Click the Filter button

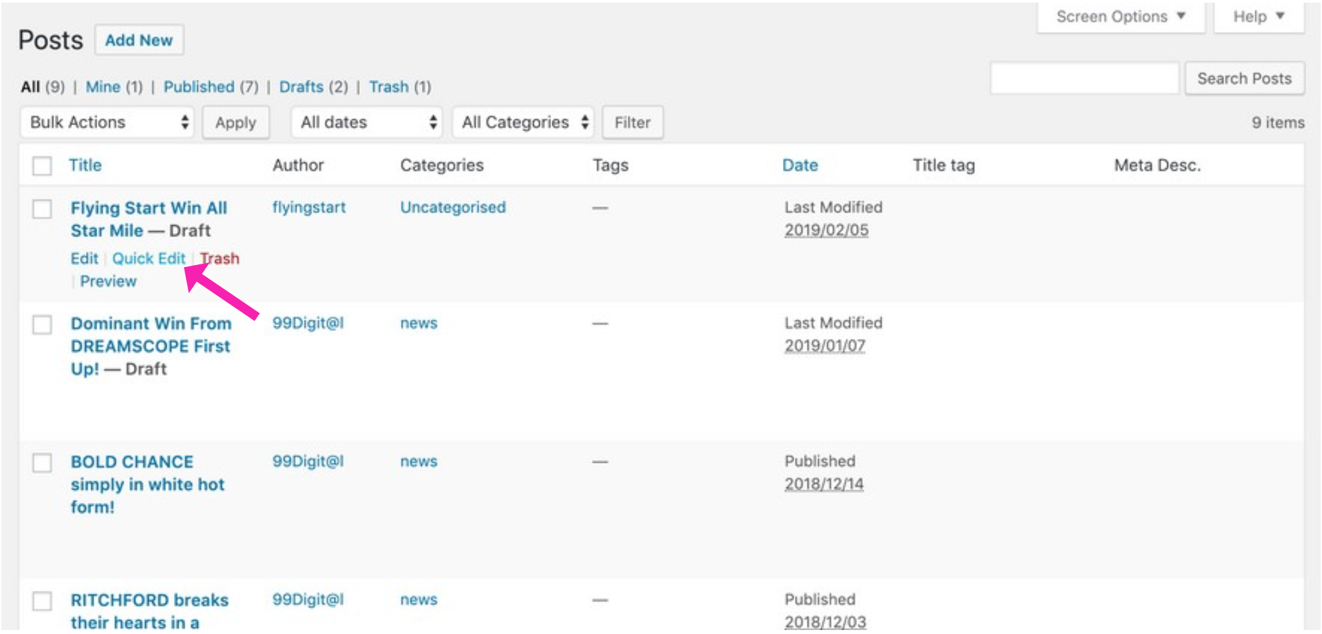point(632,123)
